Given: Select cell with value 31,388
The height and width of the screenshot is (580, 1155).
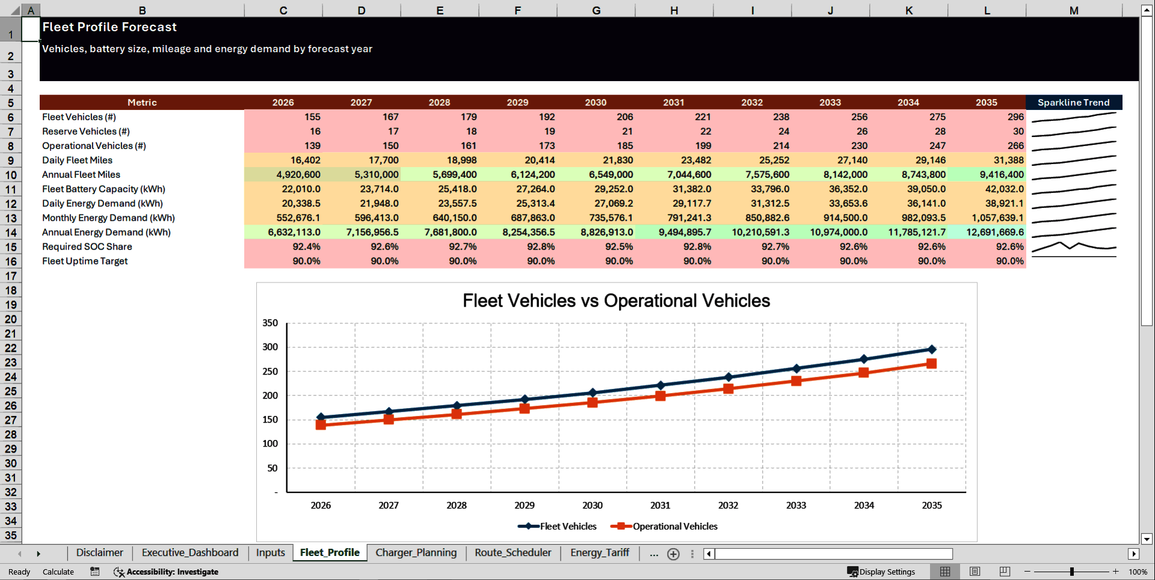Looking at the screenshot, I should (x=987, y=160).
